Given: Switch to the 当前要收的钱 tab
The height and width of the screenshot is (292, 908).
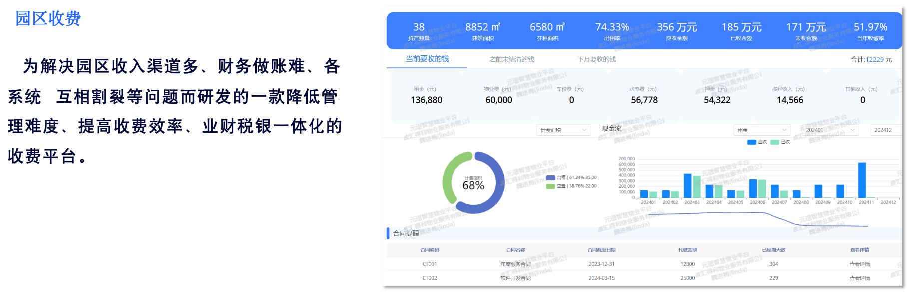Looking at the screenshot, I should (427, 59).
